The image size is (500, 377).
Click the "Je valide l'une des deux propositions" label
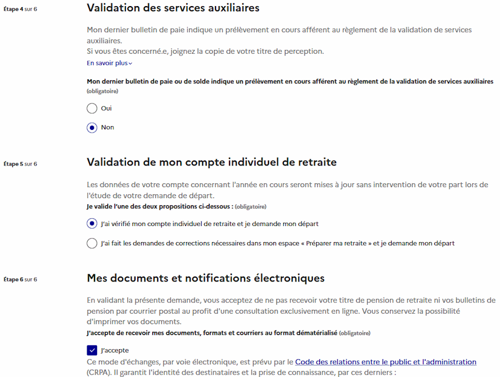[159, 207]
